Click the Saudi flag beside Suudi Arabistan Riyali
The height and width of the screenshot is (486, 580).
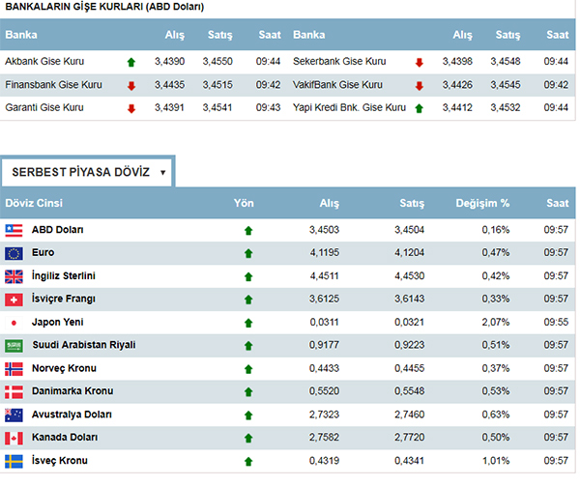pyautogui.click(x=14, y=346)
